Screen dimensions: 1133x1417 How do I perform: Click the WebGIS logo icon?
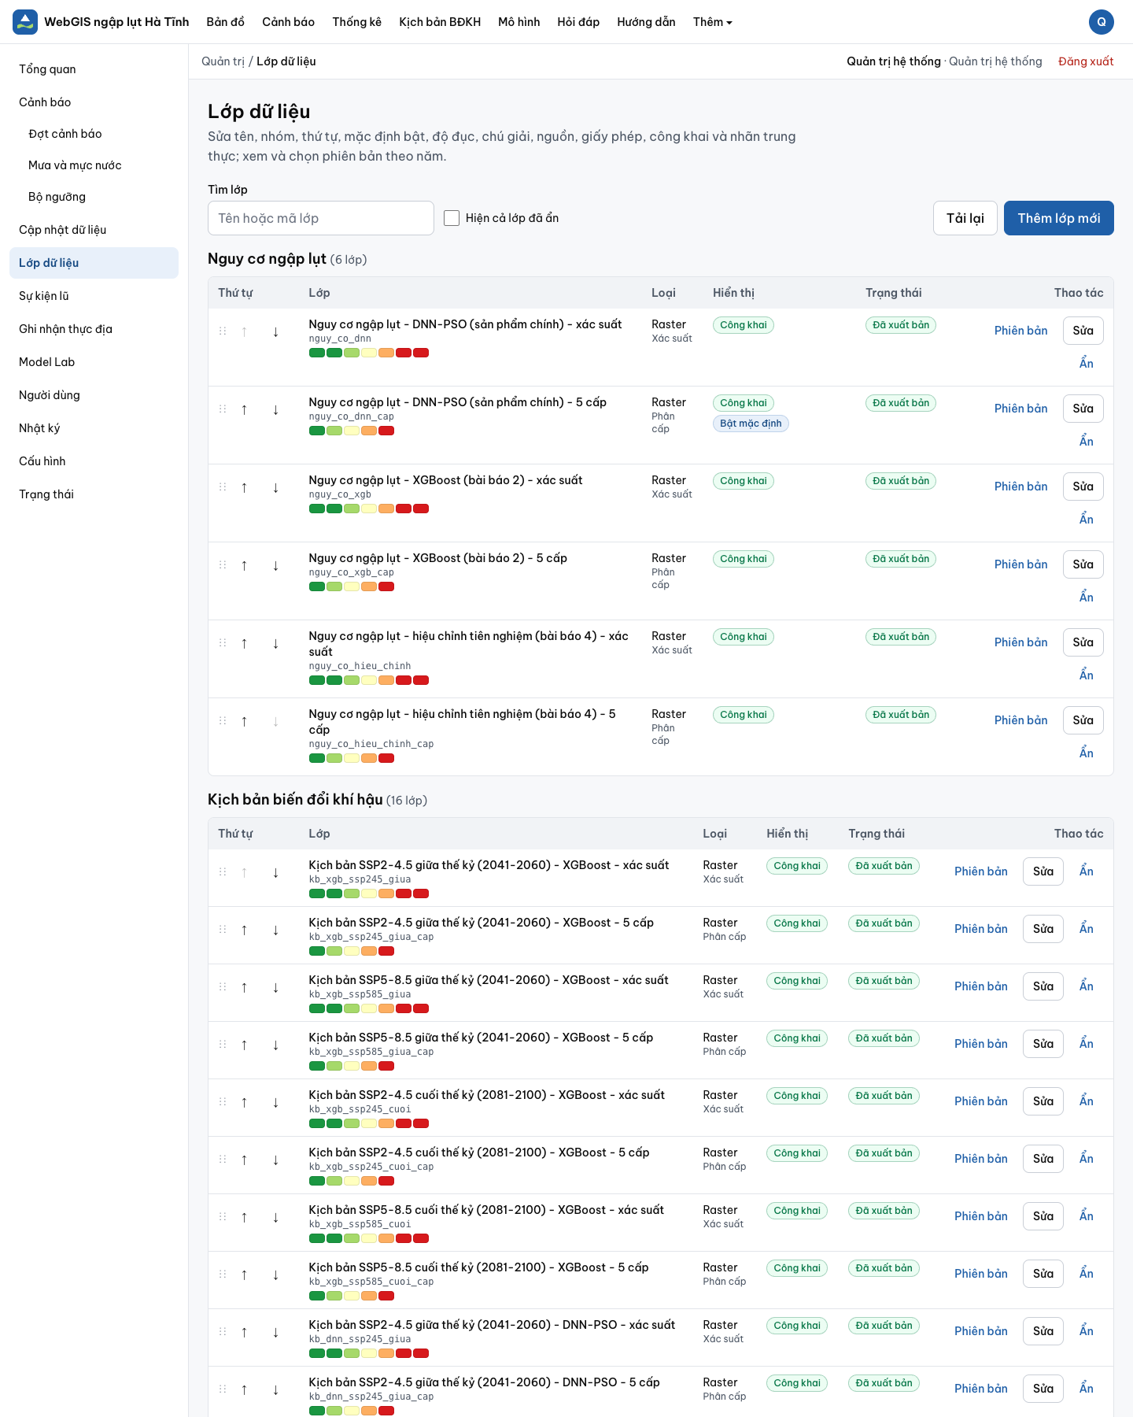click(x=25, y=22)
